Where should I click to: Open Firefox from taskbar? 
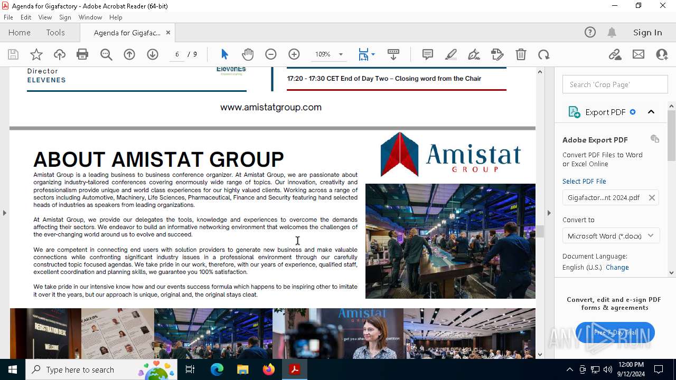269,369
